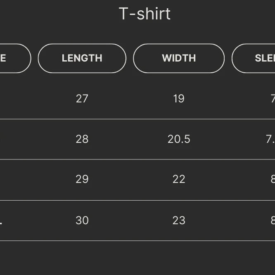Click the width value 23

pos(179,220)
